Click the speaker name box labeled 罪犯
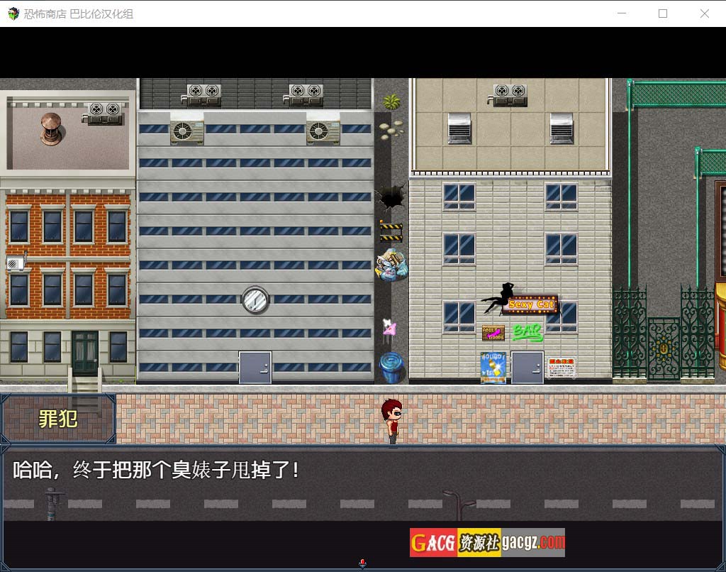726x572 pixels. click(58, 419)
